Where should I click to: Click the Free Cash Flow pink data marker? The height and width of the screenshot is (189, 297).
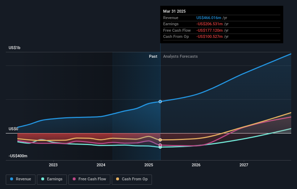[x=160, y=145]
